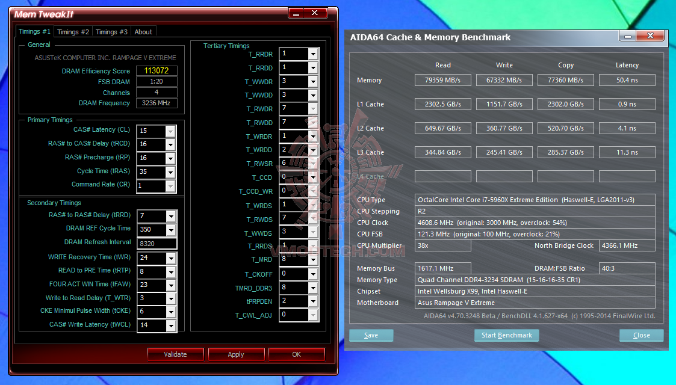Image resolution: width=676 pixels, height=385 pixels.
Task: Select the Timings #1 tab
Action: tap(34, 31)
